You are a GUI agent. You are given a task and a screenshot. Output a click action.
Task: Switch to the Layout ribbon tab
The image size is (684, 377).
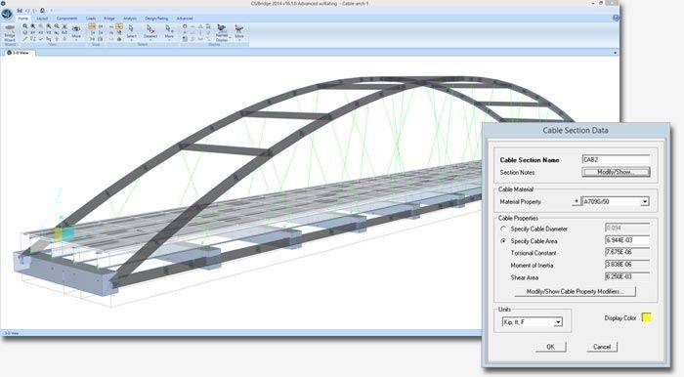pyautogui.click(x=42, y=19)
